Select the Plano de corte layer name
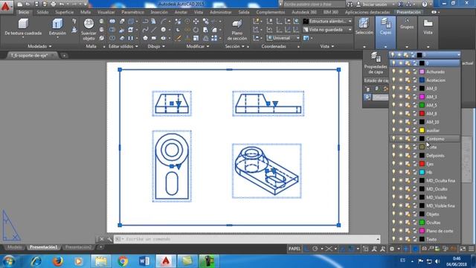476x268 pixels. 440,231
